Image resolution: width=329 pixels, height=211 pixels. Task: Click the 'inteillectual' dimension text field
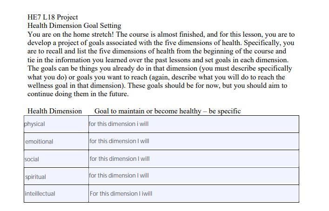(56, 193)
